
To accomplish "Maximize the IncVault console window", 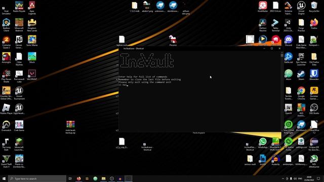I will (x=272, y=49).
